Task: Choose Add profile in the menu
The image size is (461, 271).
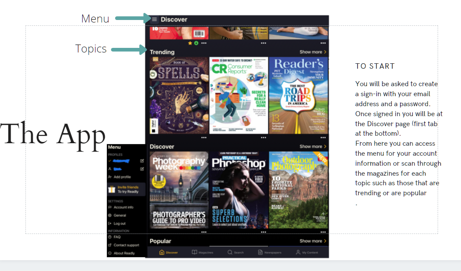Action: [x=119, y=177]
